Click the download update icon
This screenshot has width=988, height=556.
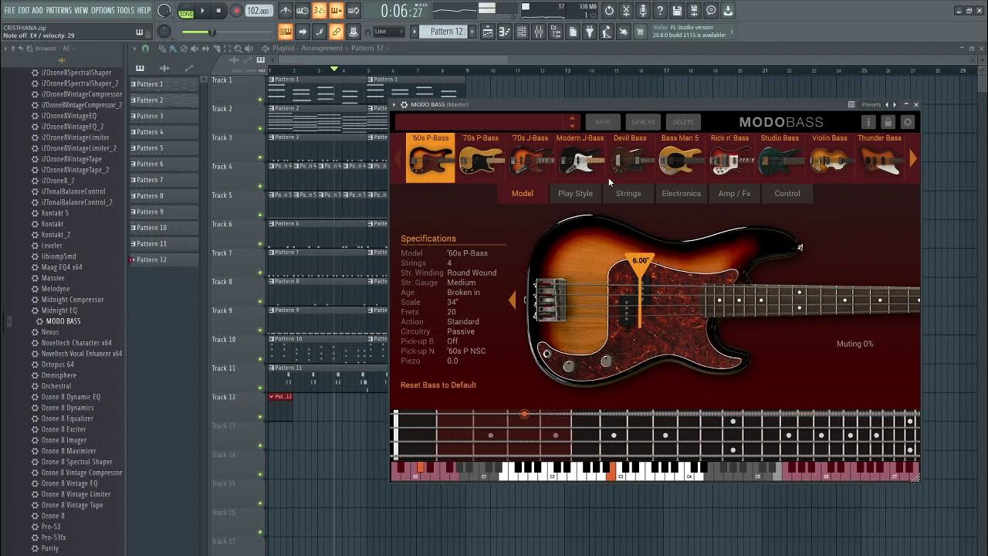727,11
